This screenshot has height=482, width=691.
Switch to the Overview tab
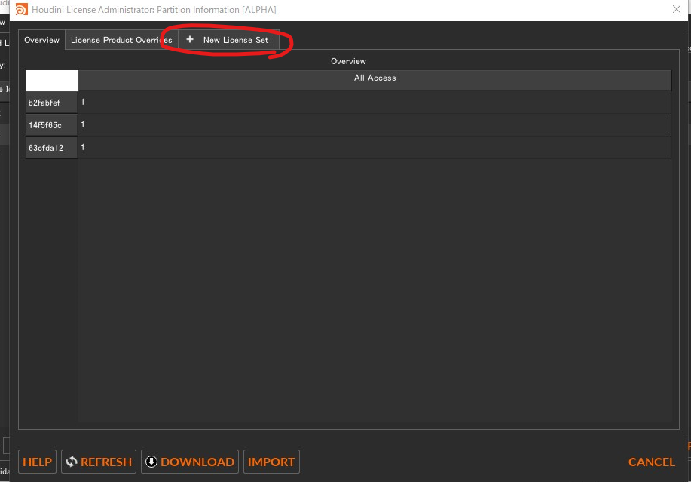tap(41, 40)
